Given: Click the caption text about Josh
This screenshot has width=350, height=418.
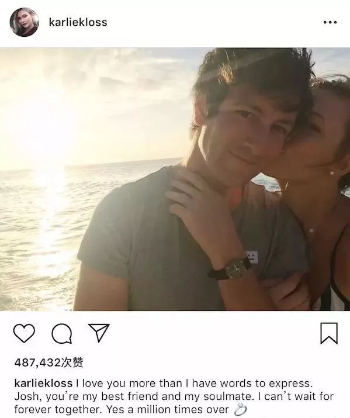Looking at the screenshot, I should [174, 396].
